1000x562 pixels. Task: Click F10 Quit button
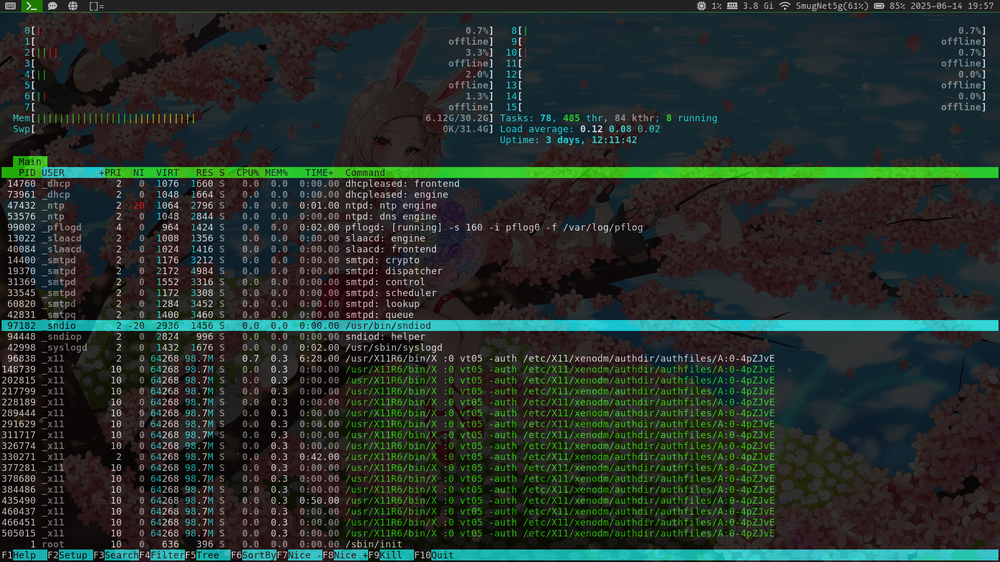tap(434, 555)
